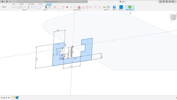Switch to the Solid tab
The image size is (177, 100).
tap(14, 4)
